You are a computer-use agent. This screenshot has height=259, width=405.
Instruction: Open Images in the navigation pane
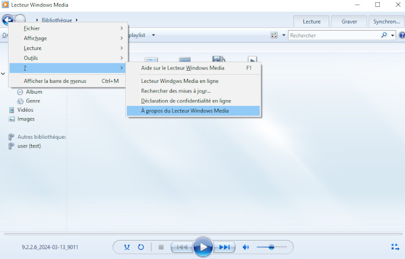(x=26, y=119)
